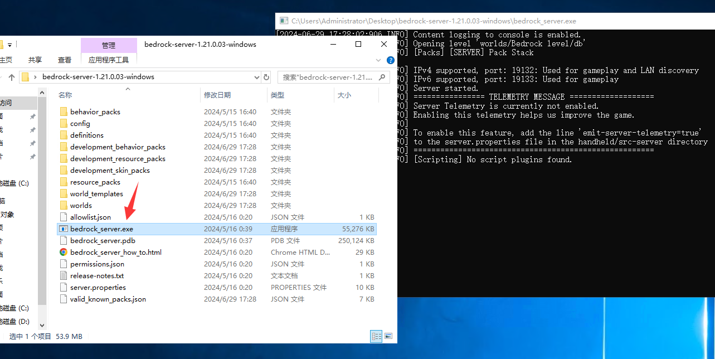Viewport: 715px width, 359px height.
Task: Switch to large icons view in status bar
Action: 388,336
